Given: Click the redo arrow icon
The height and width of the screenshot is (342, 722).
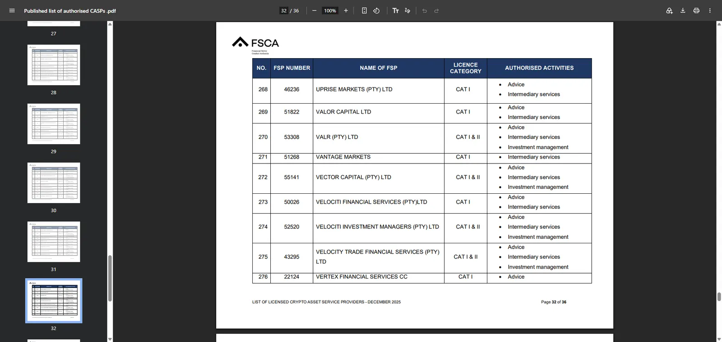Looking at the screenshot, I should pyautogui.click(x=436, y=11).
